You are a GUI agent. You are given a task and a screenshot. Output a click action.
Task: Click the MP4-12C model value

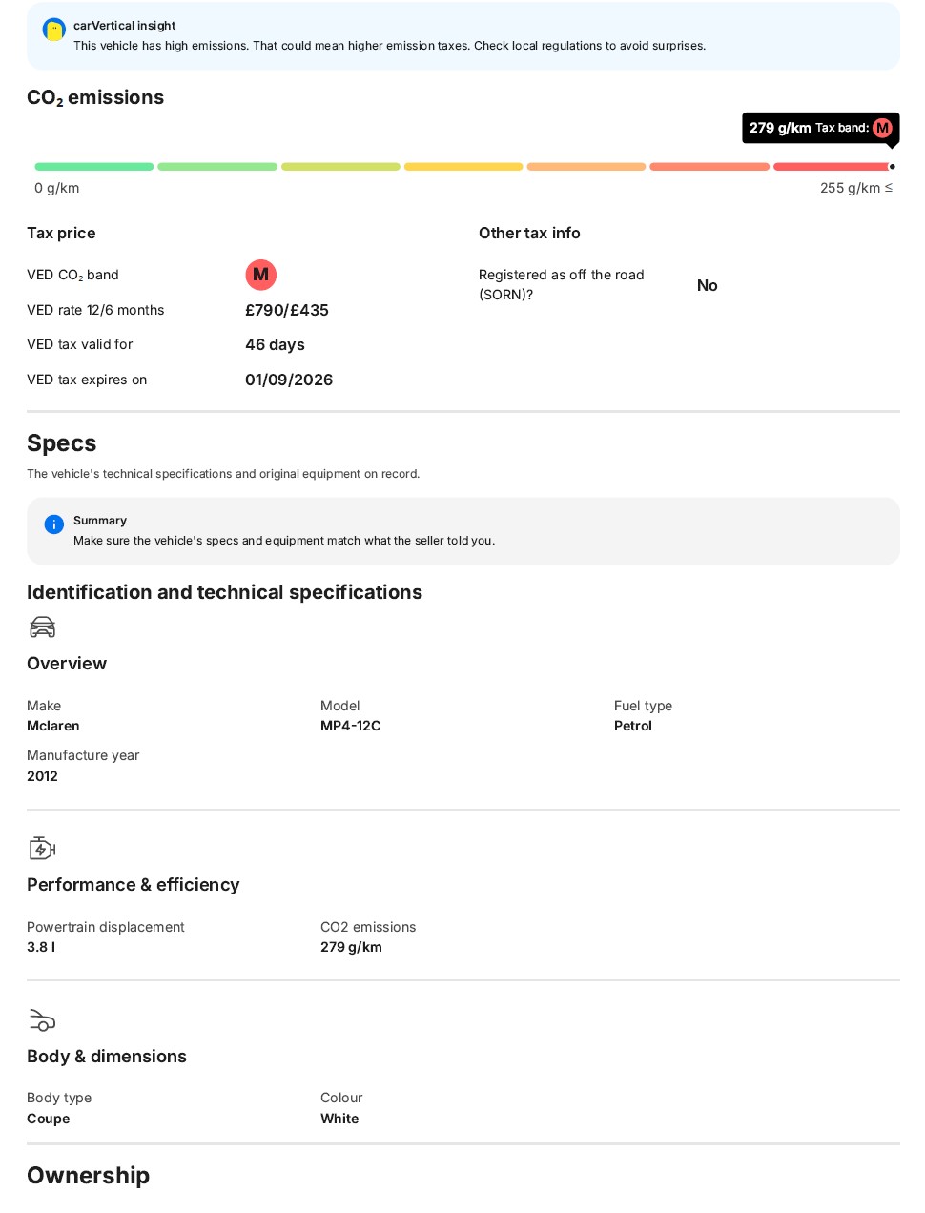351,726
